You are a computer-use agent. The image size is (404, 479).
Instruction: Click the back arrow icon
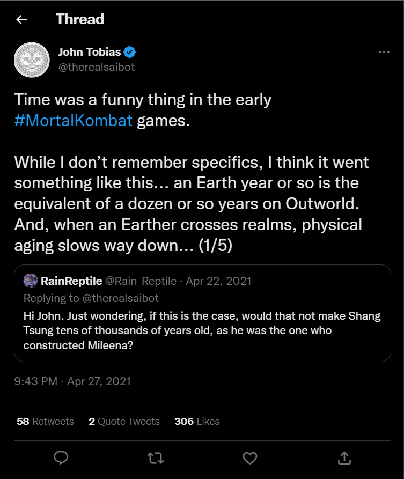coord(21,20)
